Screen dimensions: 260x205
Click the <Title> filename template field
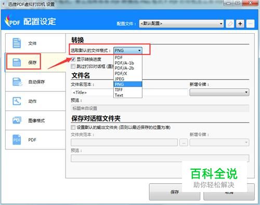[x=129, y=92]
